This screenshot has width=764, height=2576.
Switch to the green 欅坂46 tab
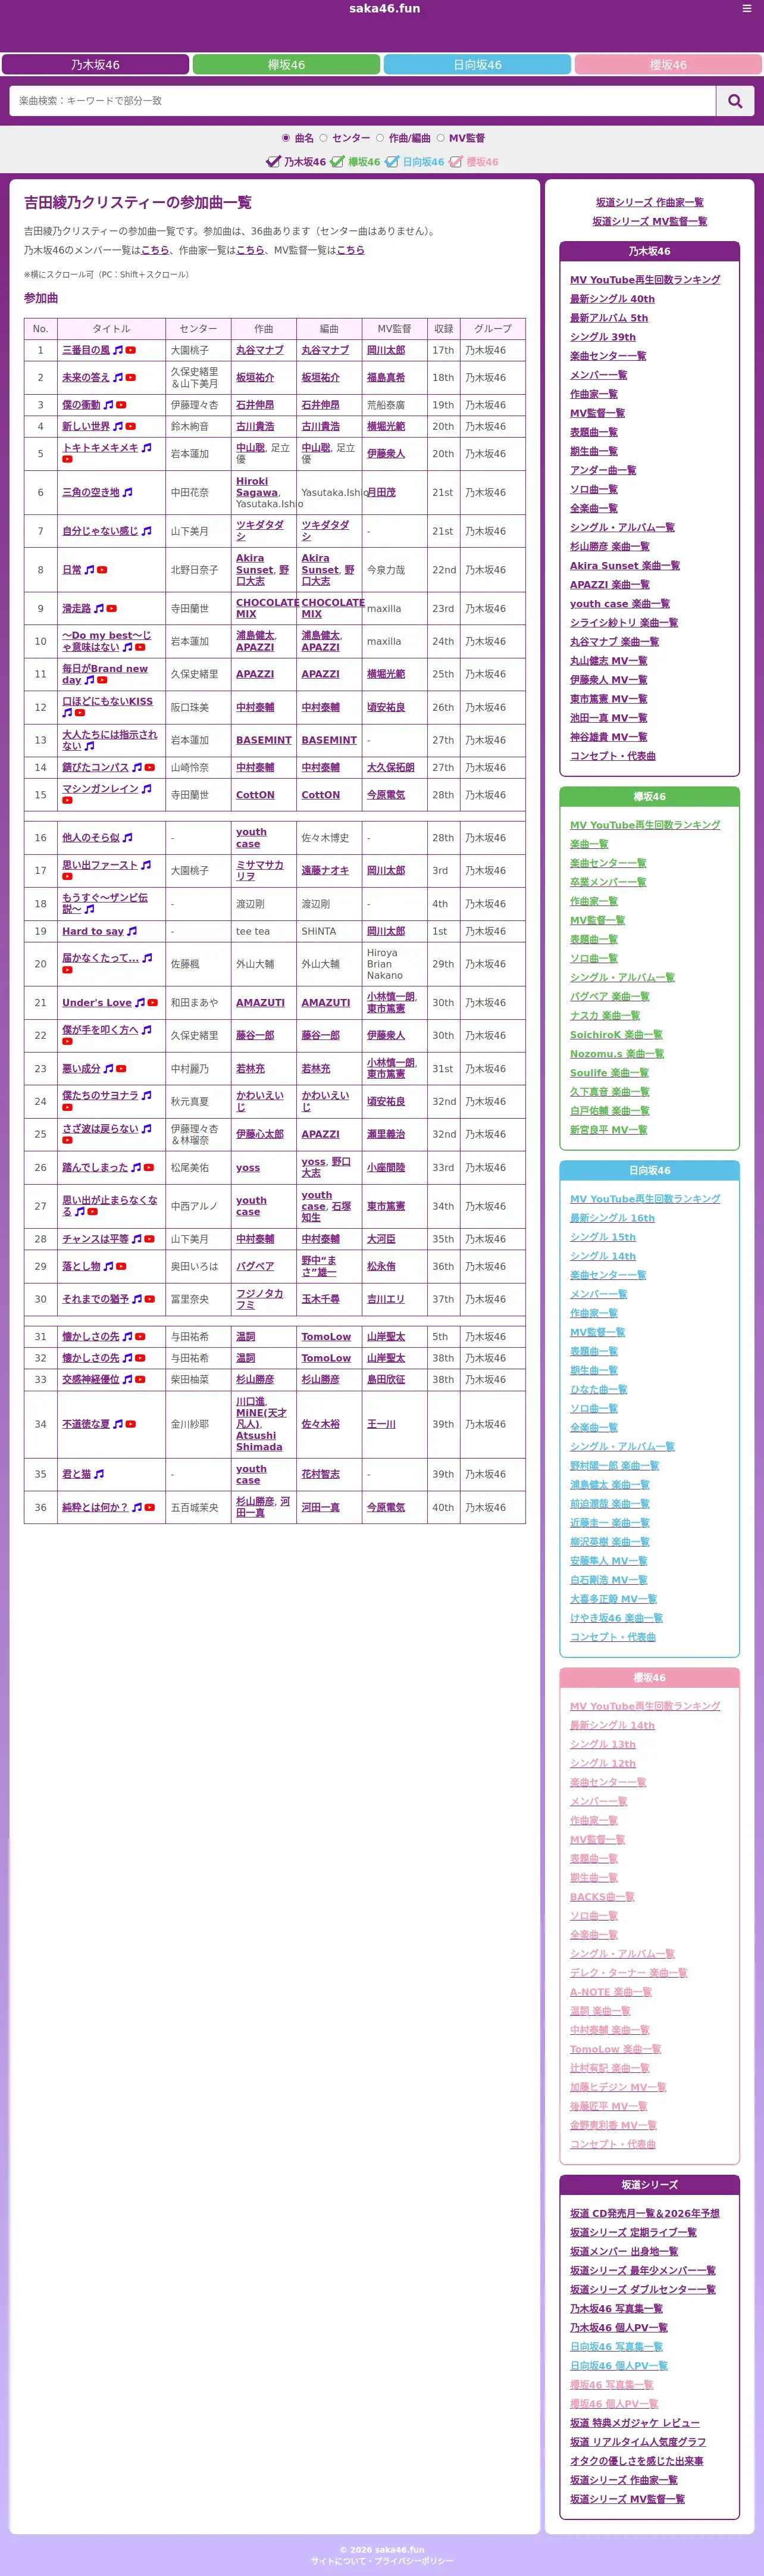[286, 65]
